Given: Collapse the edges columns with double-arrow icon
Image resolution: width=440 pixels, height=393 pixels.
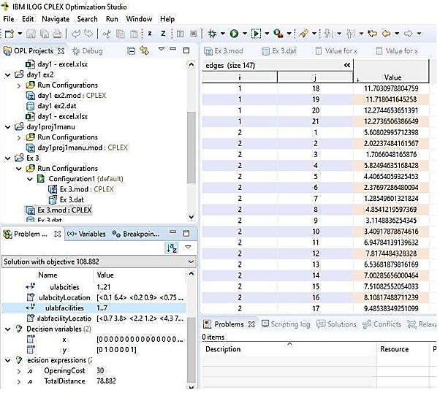Looking at the screenshot, I should (346, 65).
